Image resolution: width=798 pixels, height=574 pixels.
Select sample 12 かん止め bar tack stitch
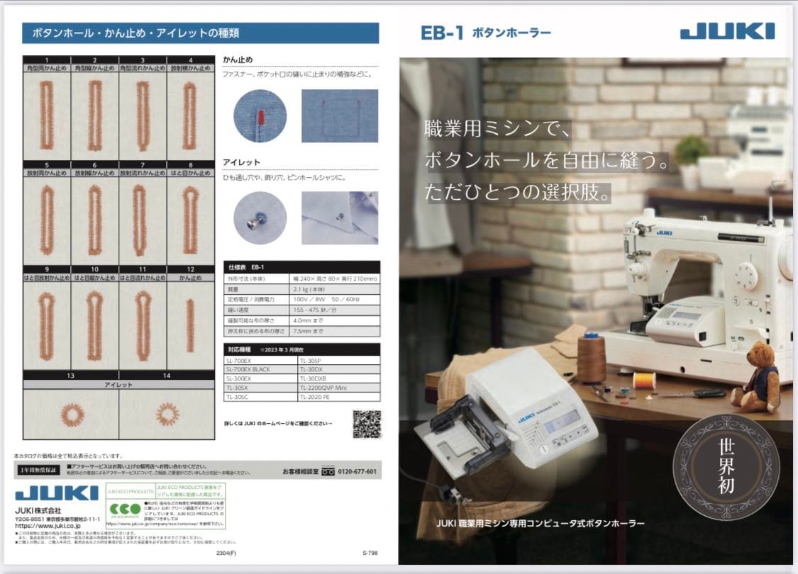[x=190, y=325]
